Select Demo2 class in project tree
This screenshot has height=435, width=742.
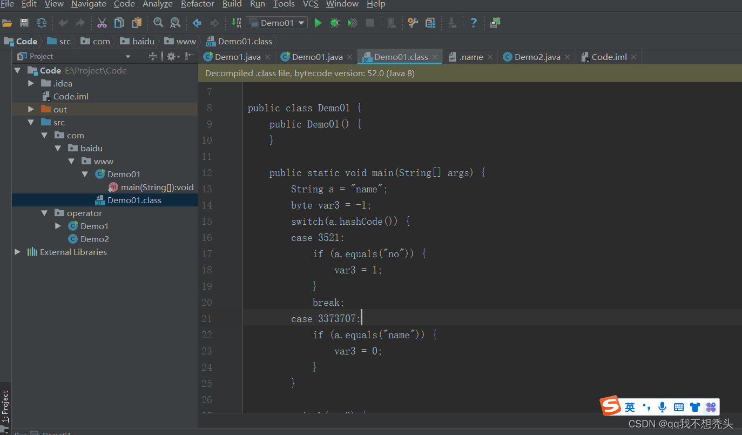click(x=95, y=239)
